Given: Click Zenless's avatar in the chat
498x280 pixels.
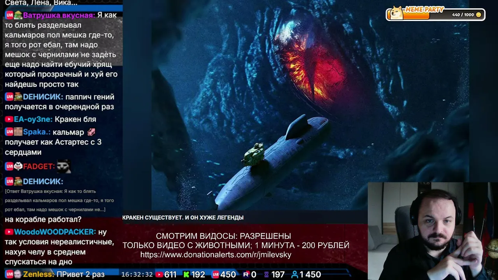Looking at the screenshot, I should [18, 274].
